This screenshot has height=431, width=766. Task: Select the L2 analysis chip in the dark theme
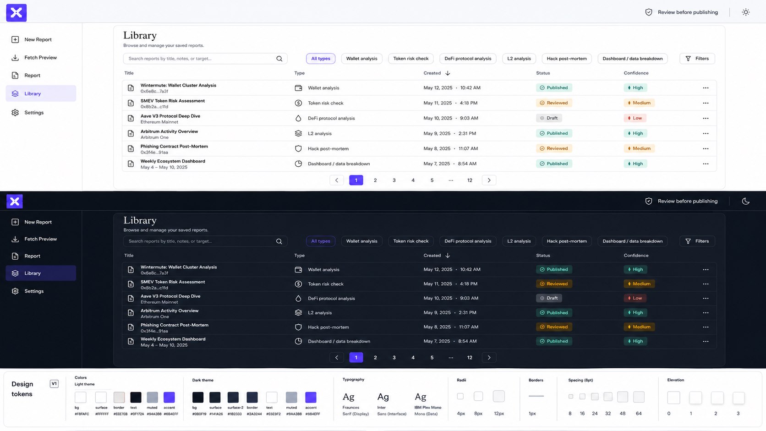pyautogui.click(x=519, y=241)
